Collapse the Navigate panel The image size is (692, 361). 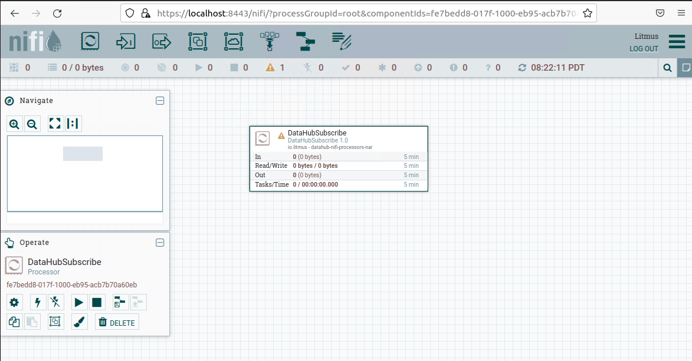pos(160,101)
